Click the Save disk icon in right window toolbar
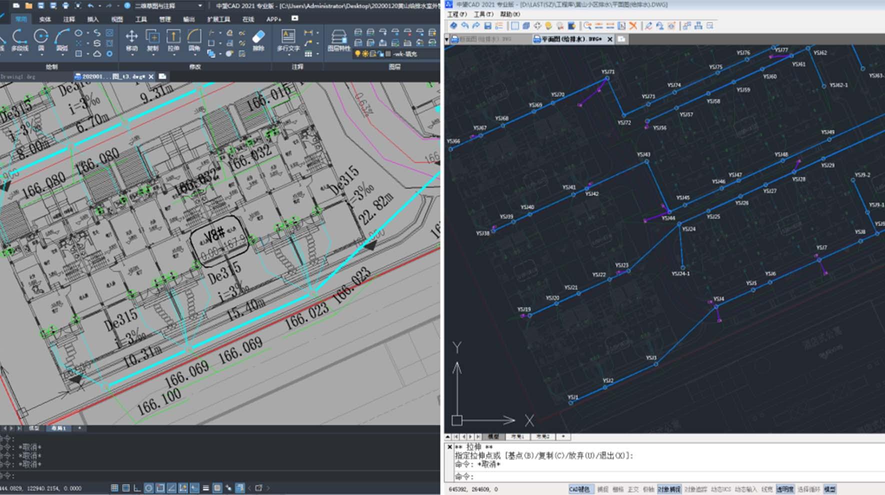Screen dimensions: 885x495 (487, 25)
